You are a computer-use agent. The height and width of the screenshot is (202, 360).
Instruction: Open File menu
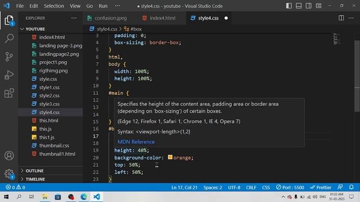point(20,6)
